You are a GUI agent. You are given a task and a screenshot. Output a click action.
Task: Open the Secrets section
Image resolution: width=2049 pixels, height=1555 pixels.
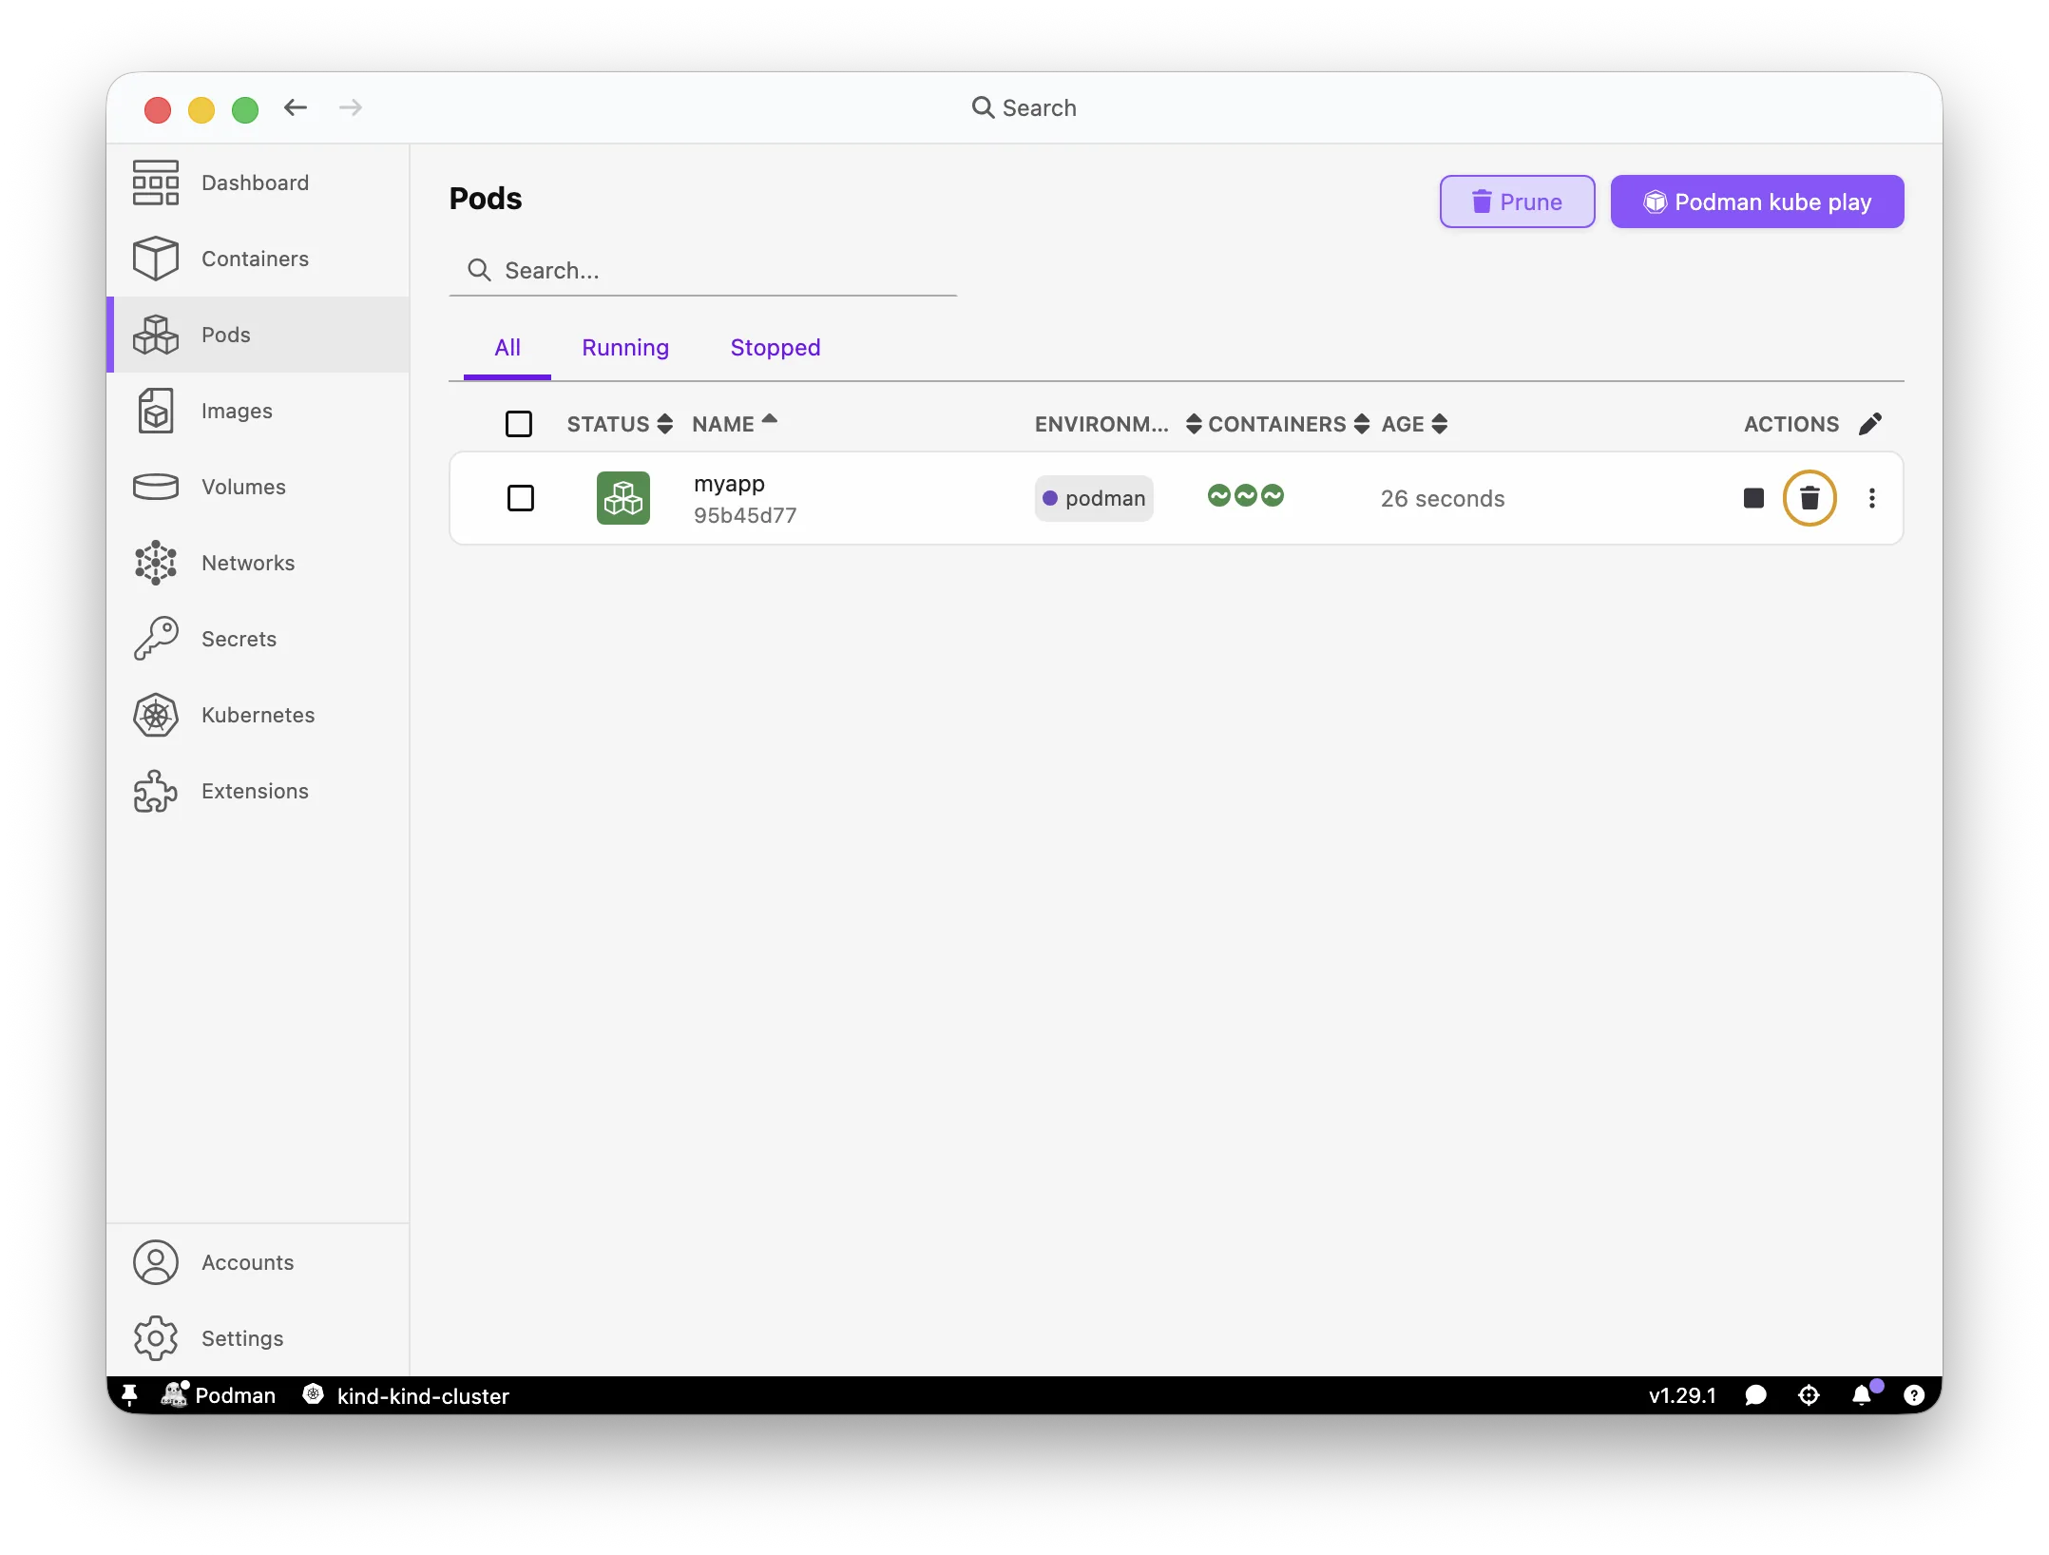257,639
